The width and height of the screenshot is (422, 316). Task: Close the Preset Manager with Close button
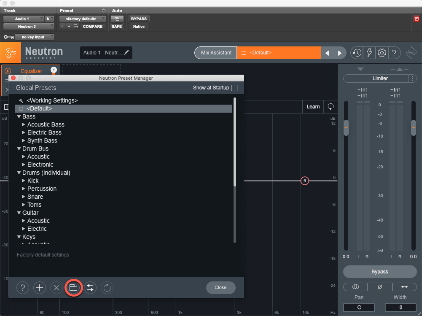(220, 287)
